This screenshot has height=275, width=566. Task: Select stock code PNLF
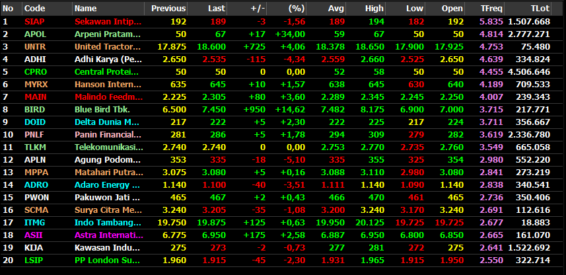(34, 135)
